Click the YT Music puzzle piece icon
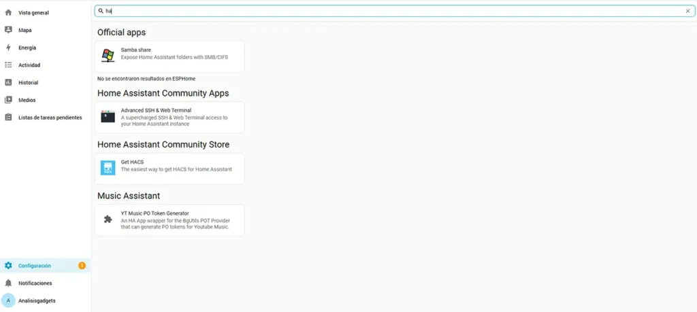The height and width of the screenshot is (312, 697). [x=108, y=220]
